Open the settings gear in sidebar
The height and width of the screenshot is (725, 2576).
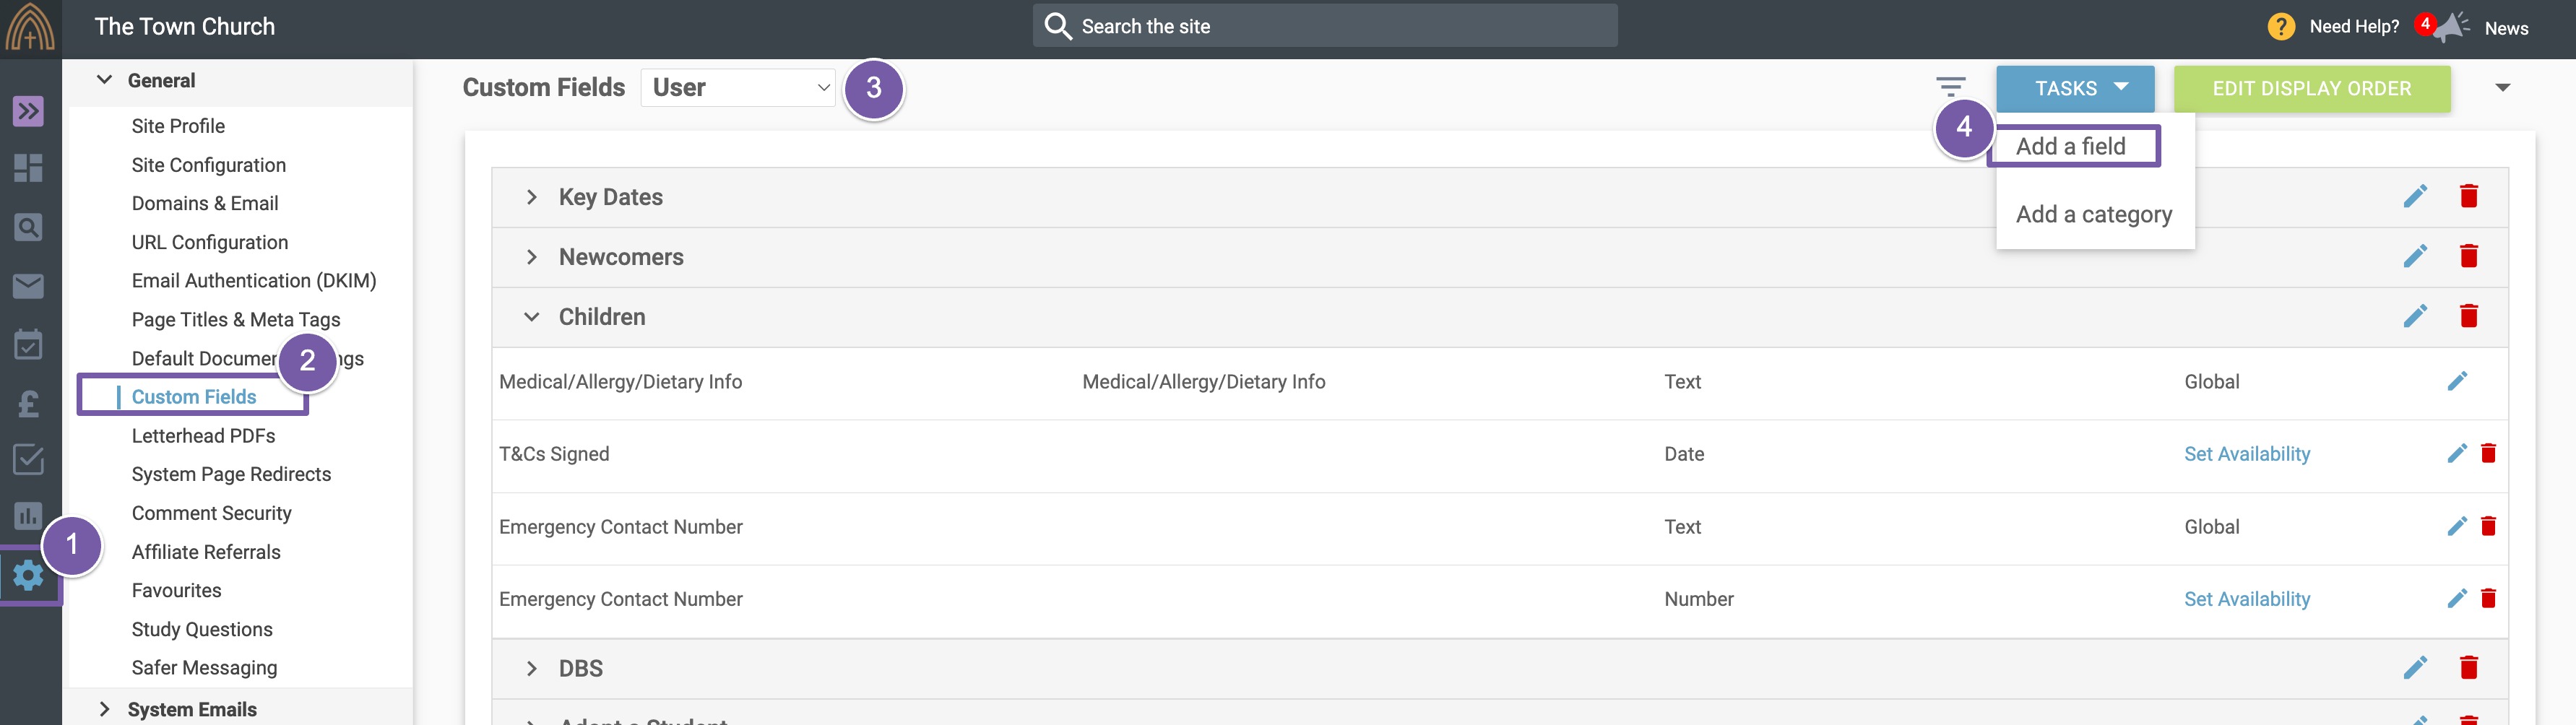(28, 575)
